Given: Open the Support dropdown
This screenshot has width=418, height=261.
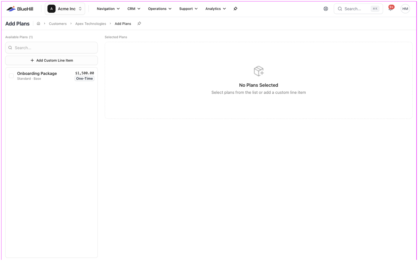Looking at the screenshot, I should [x=188, y=9].
